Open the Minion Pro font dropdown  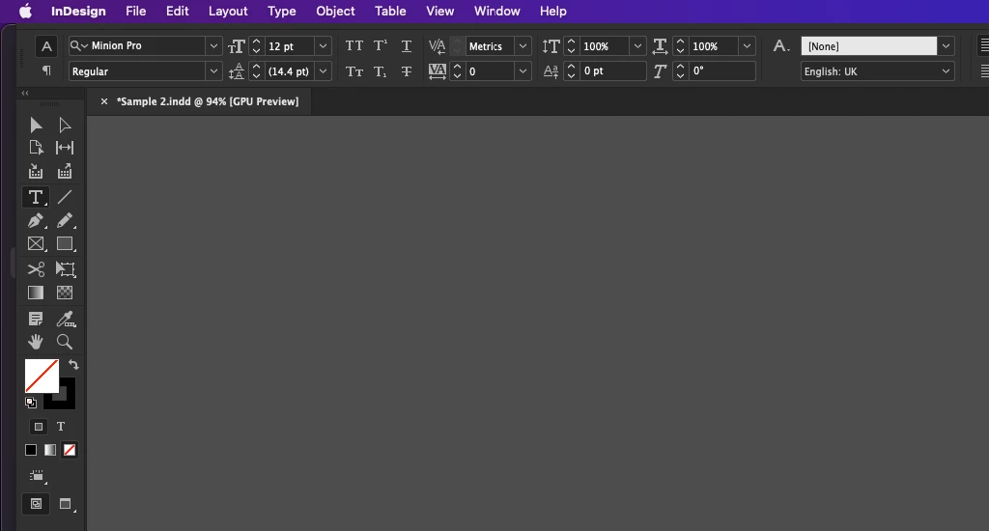coord(213,46)
